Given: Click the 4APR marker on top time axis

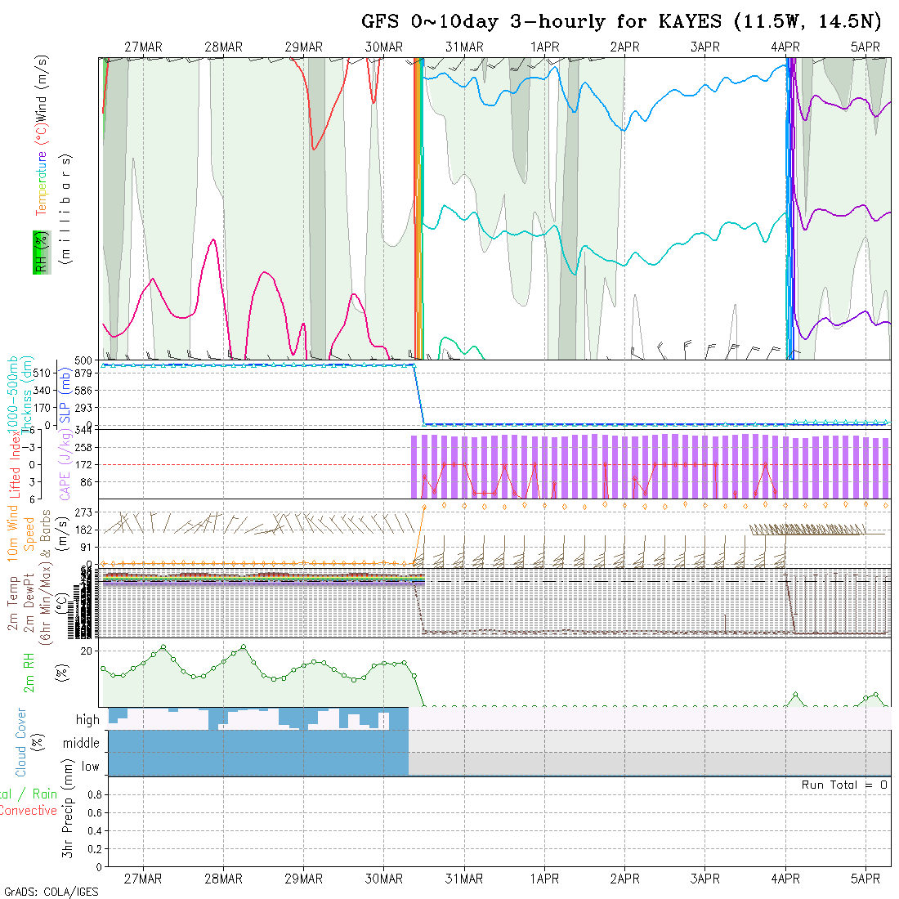Looking at the screenshot, I should 785,47.
